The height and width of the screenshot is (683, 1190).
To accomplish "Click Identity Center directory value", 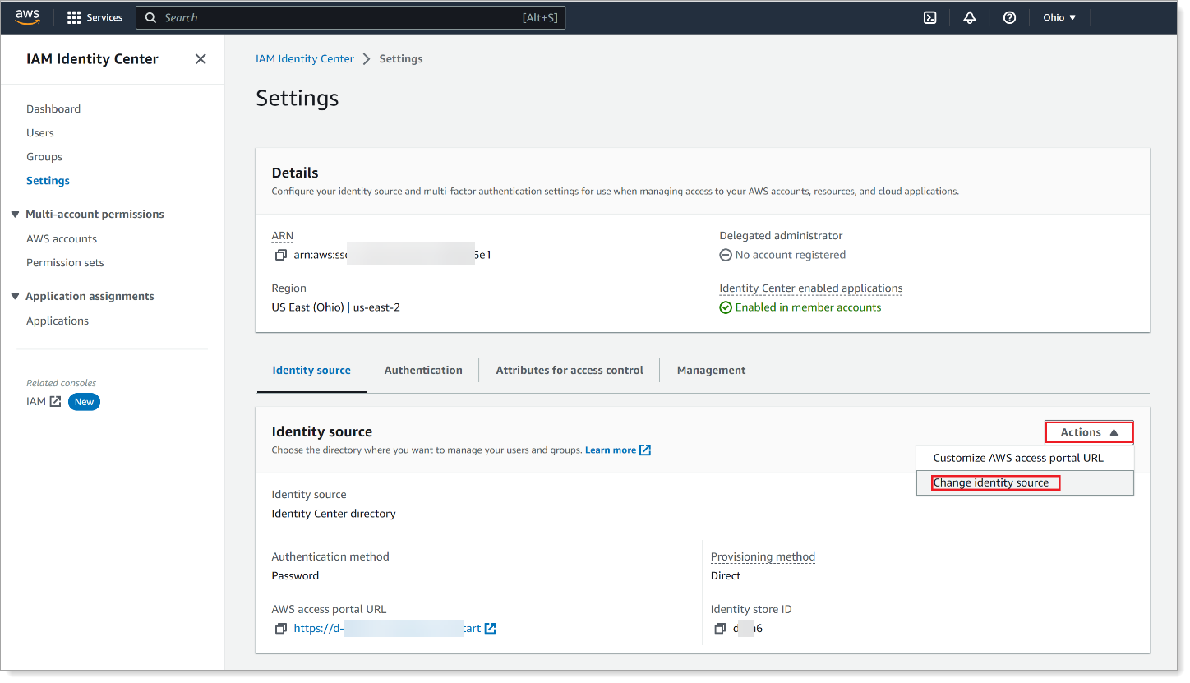I will pos(334,514).
